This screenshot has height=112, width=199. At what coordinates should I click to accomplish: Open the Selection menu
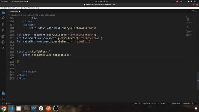[12, 8]
